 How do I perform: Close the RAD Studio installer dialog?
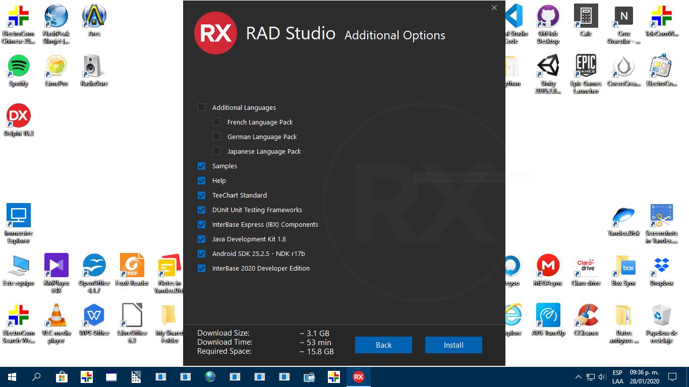click(x=494, y=8)
